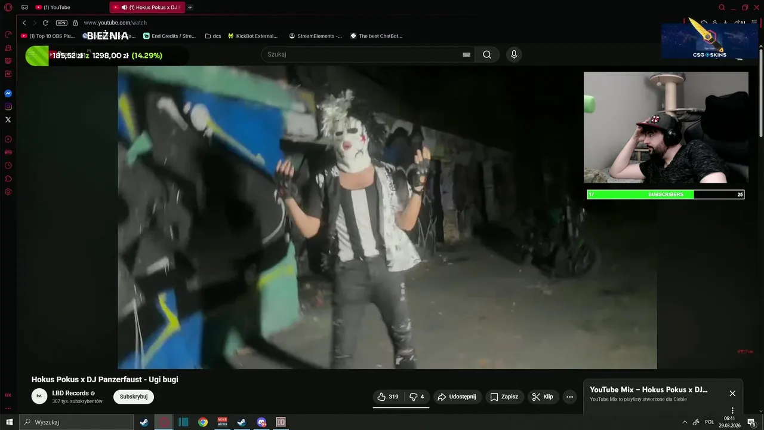This screenshot has width=764, height=430.
Task: Click the subscribers goal progress bar
Action: click(x=666, y=194)
